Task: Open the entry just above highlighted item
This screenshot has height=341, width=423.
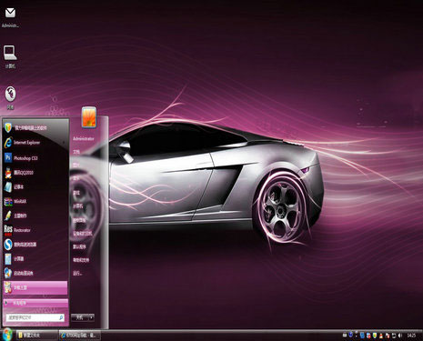Action: (35, 273)
